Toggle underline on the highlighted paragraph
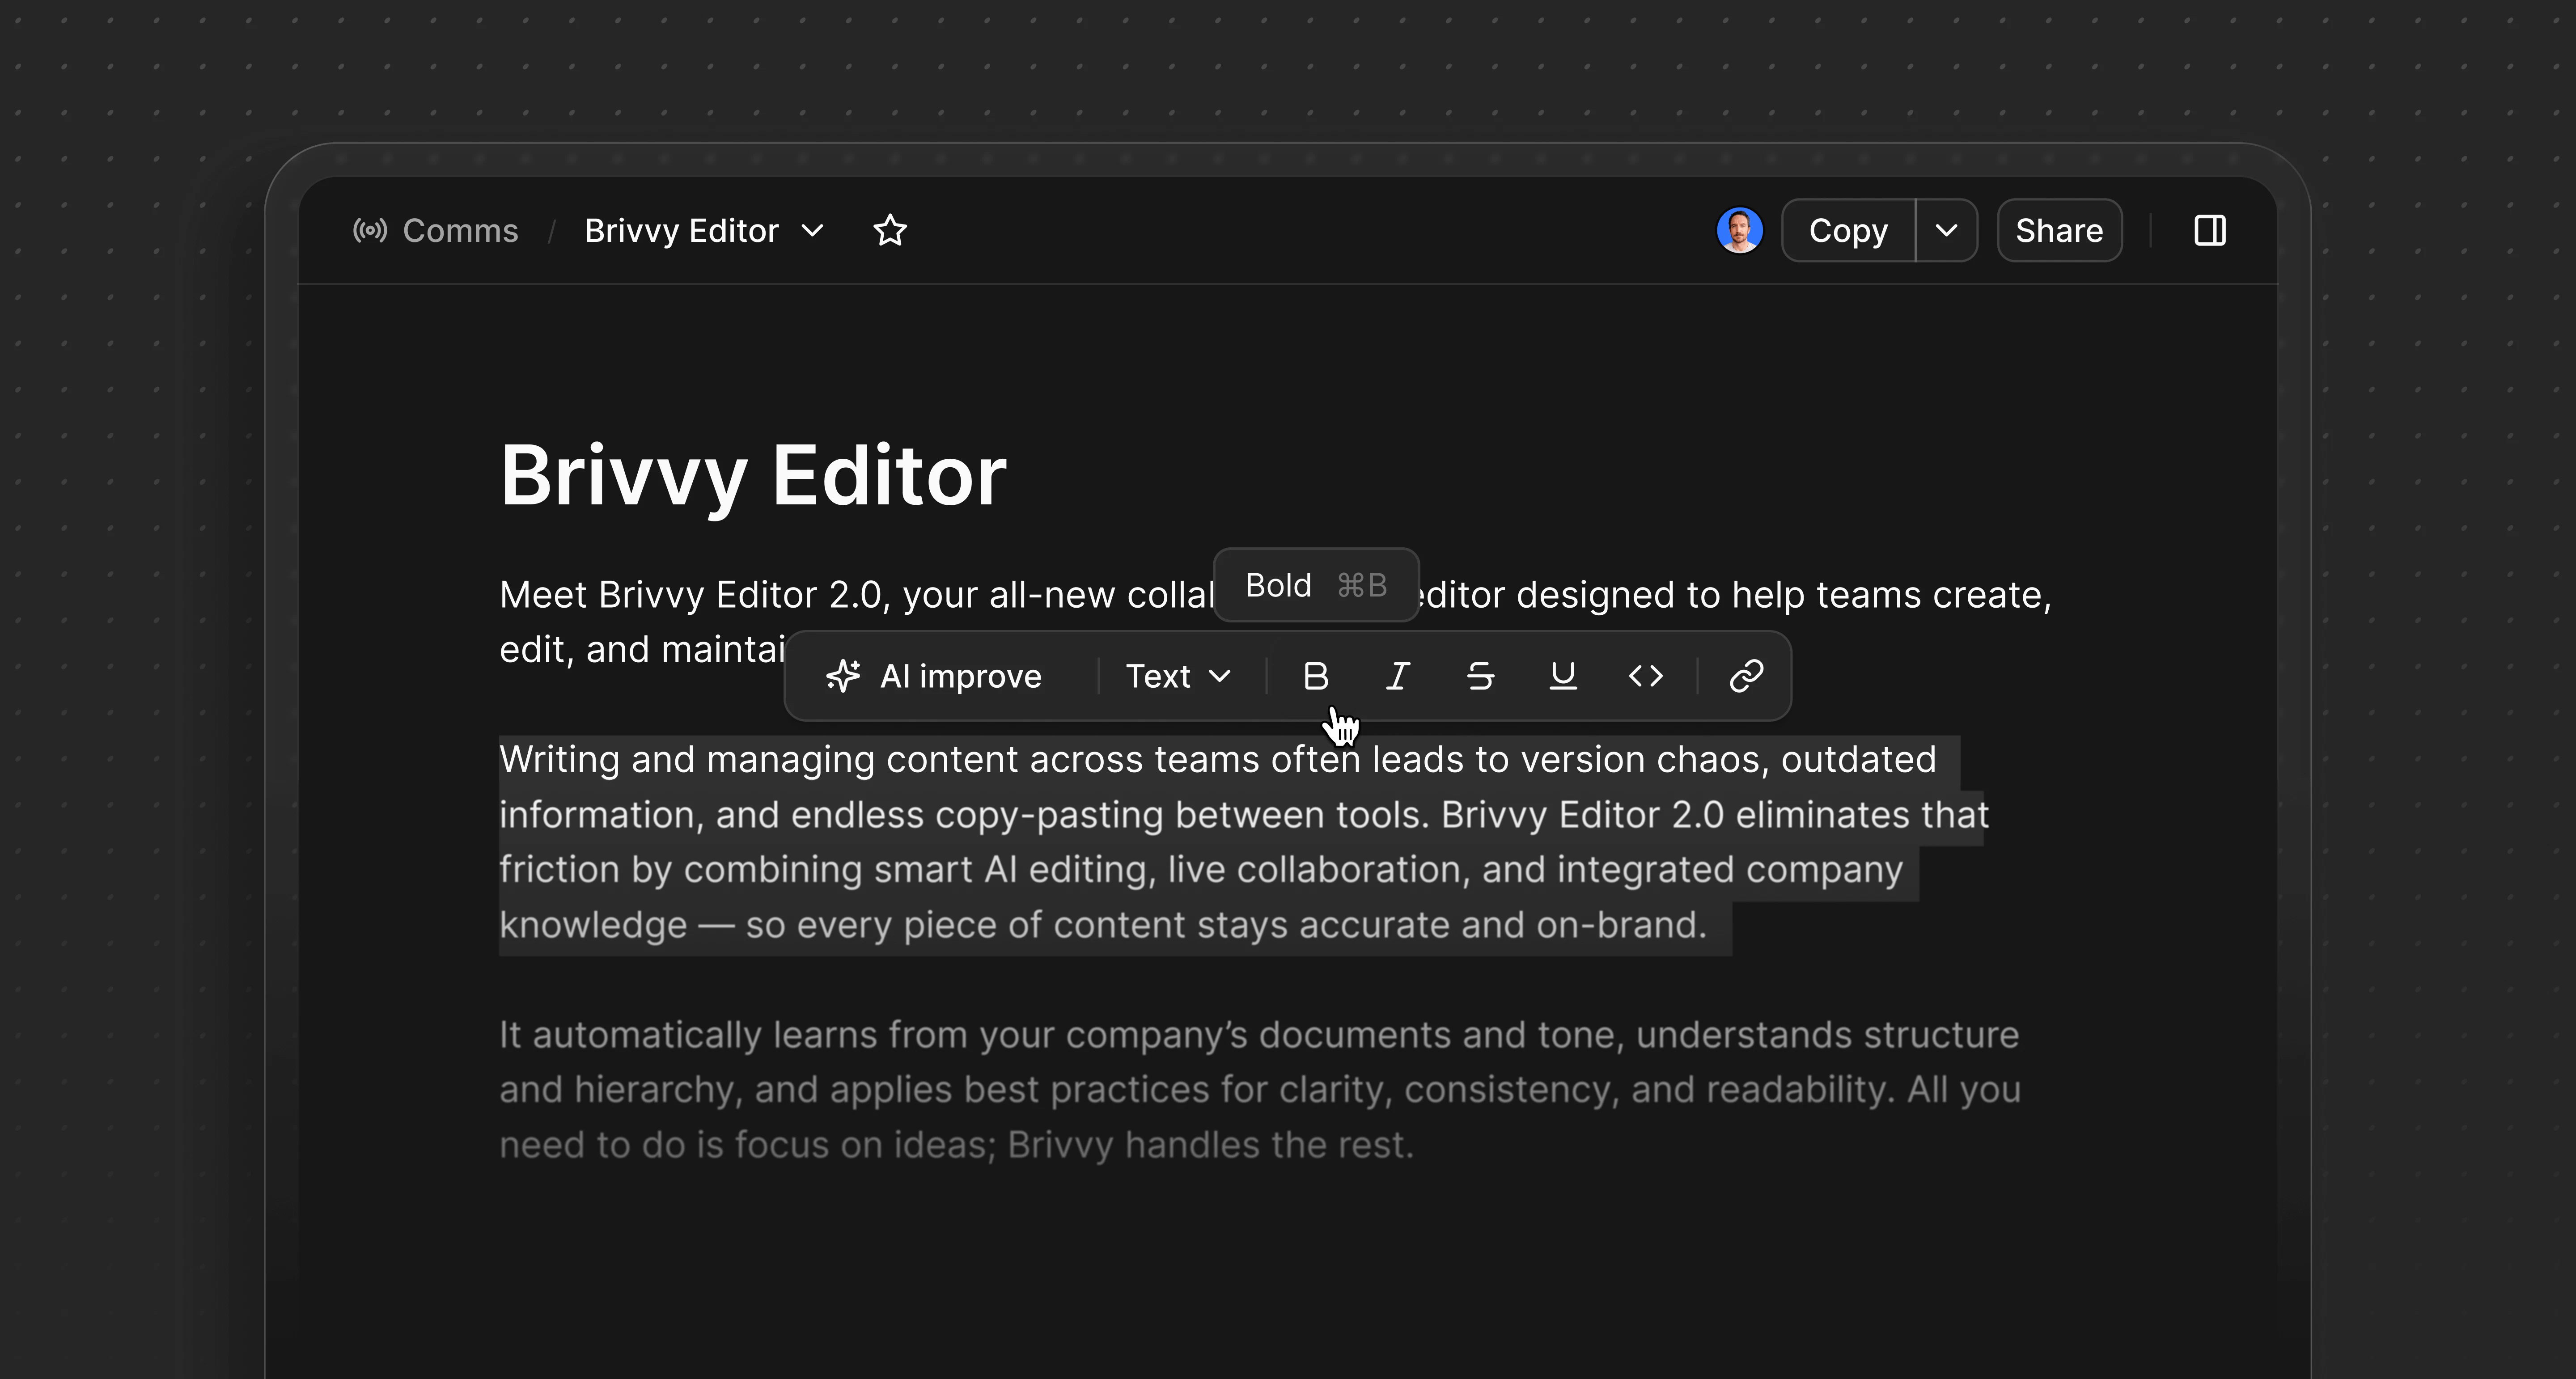Image resolution: width=2576 pixels, height=1379 pixels. [1562, 676]
